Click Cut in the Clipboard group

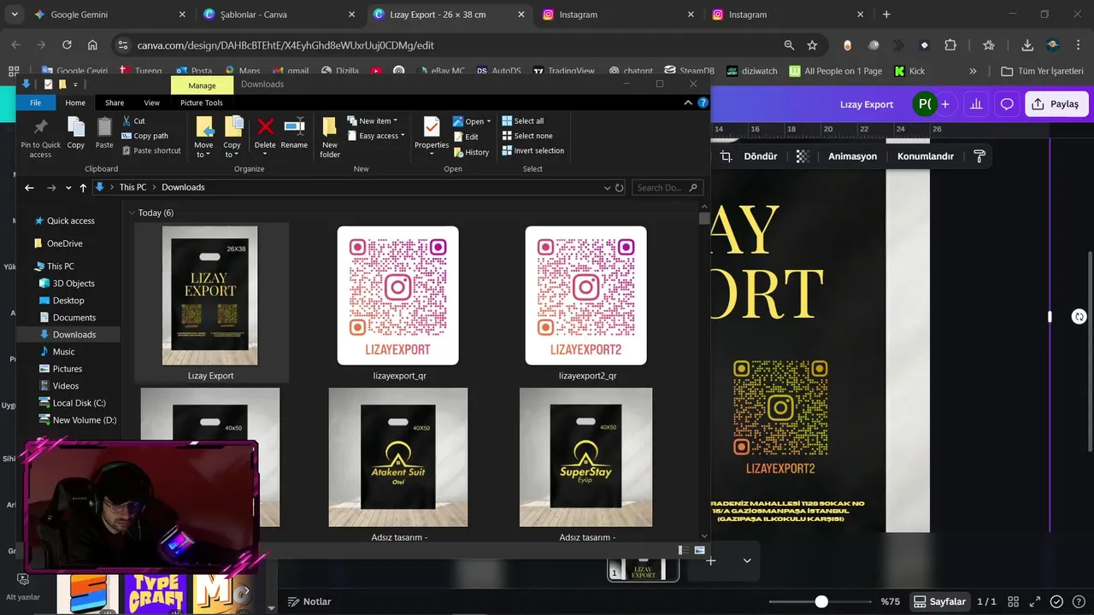(133, 121)
